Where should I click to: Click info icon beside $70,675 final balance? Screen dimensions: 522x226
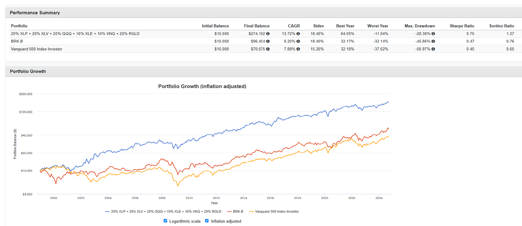pos(268,49)
